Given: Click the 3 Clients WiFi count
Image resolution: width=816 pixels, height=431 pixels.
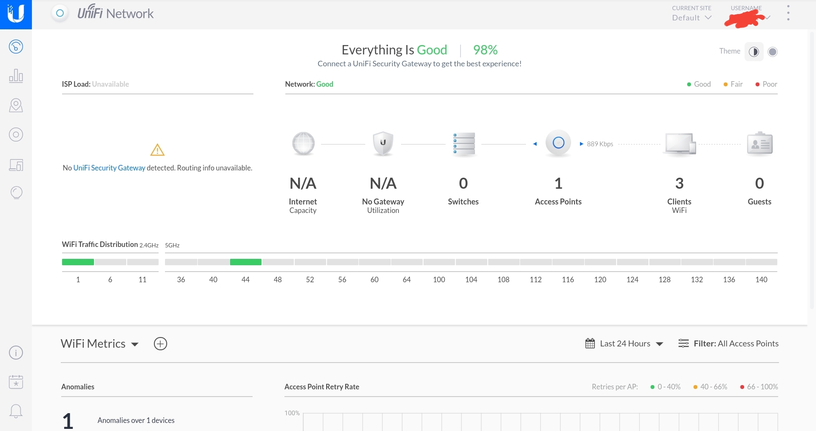Looking at the screenshot, I should [679, 183].
